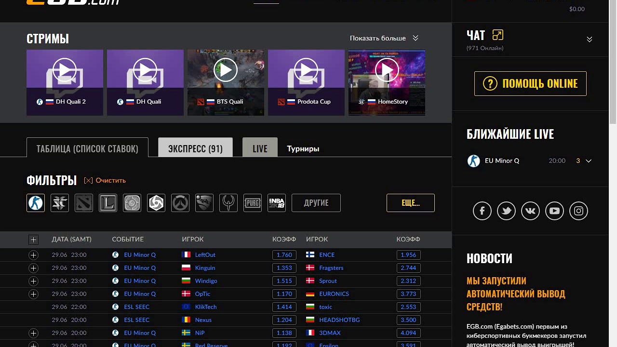Open the Twitter social page
Screen dimensions: 617x347
point(506,211)
